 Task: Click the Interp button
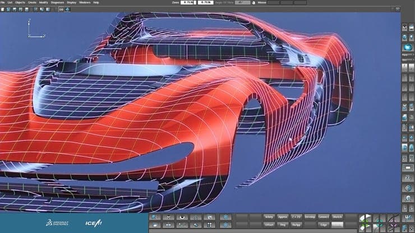pyautogui.click(x=269, y=217)
